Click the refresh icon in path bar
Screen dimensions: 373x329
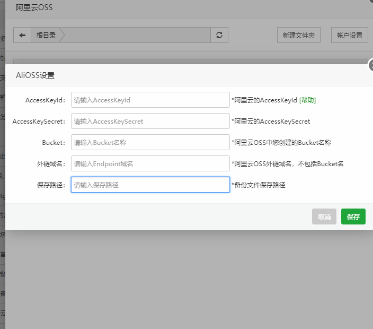click(x=219, y=36)
